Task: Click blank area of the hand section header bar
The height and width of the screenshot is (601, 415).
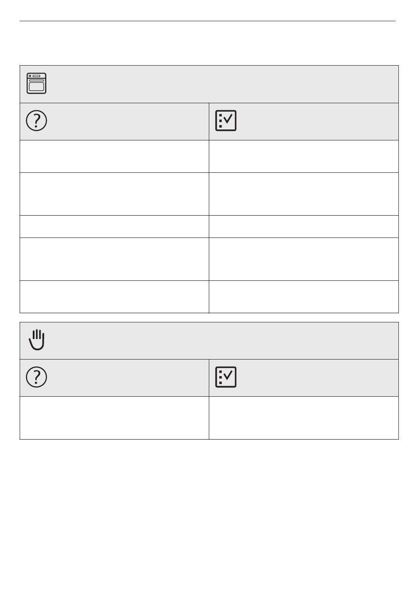Action: (x=223, y=341)
